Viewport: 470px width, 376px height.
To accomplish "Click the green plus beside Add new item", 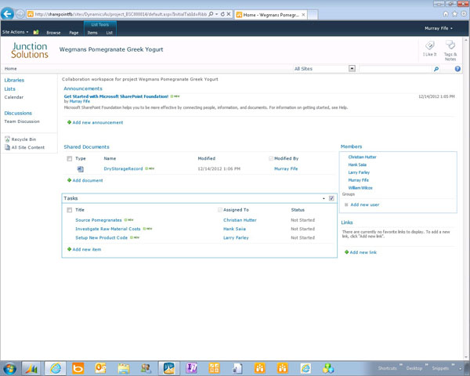I will click(69, 249).
